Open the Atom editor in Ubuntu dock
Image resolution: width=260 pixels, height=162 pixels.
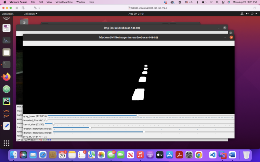(x=6, y=89)
